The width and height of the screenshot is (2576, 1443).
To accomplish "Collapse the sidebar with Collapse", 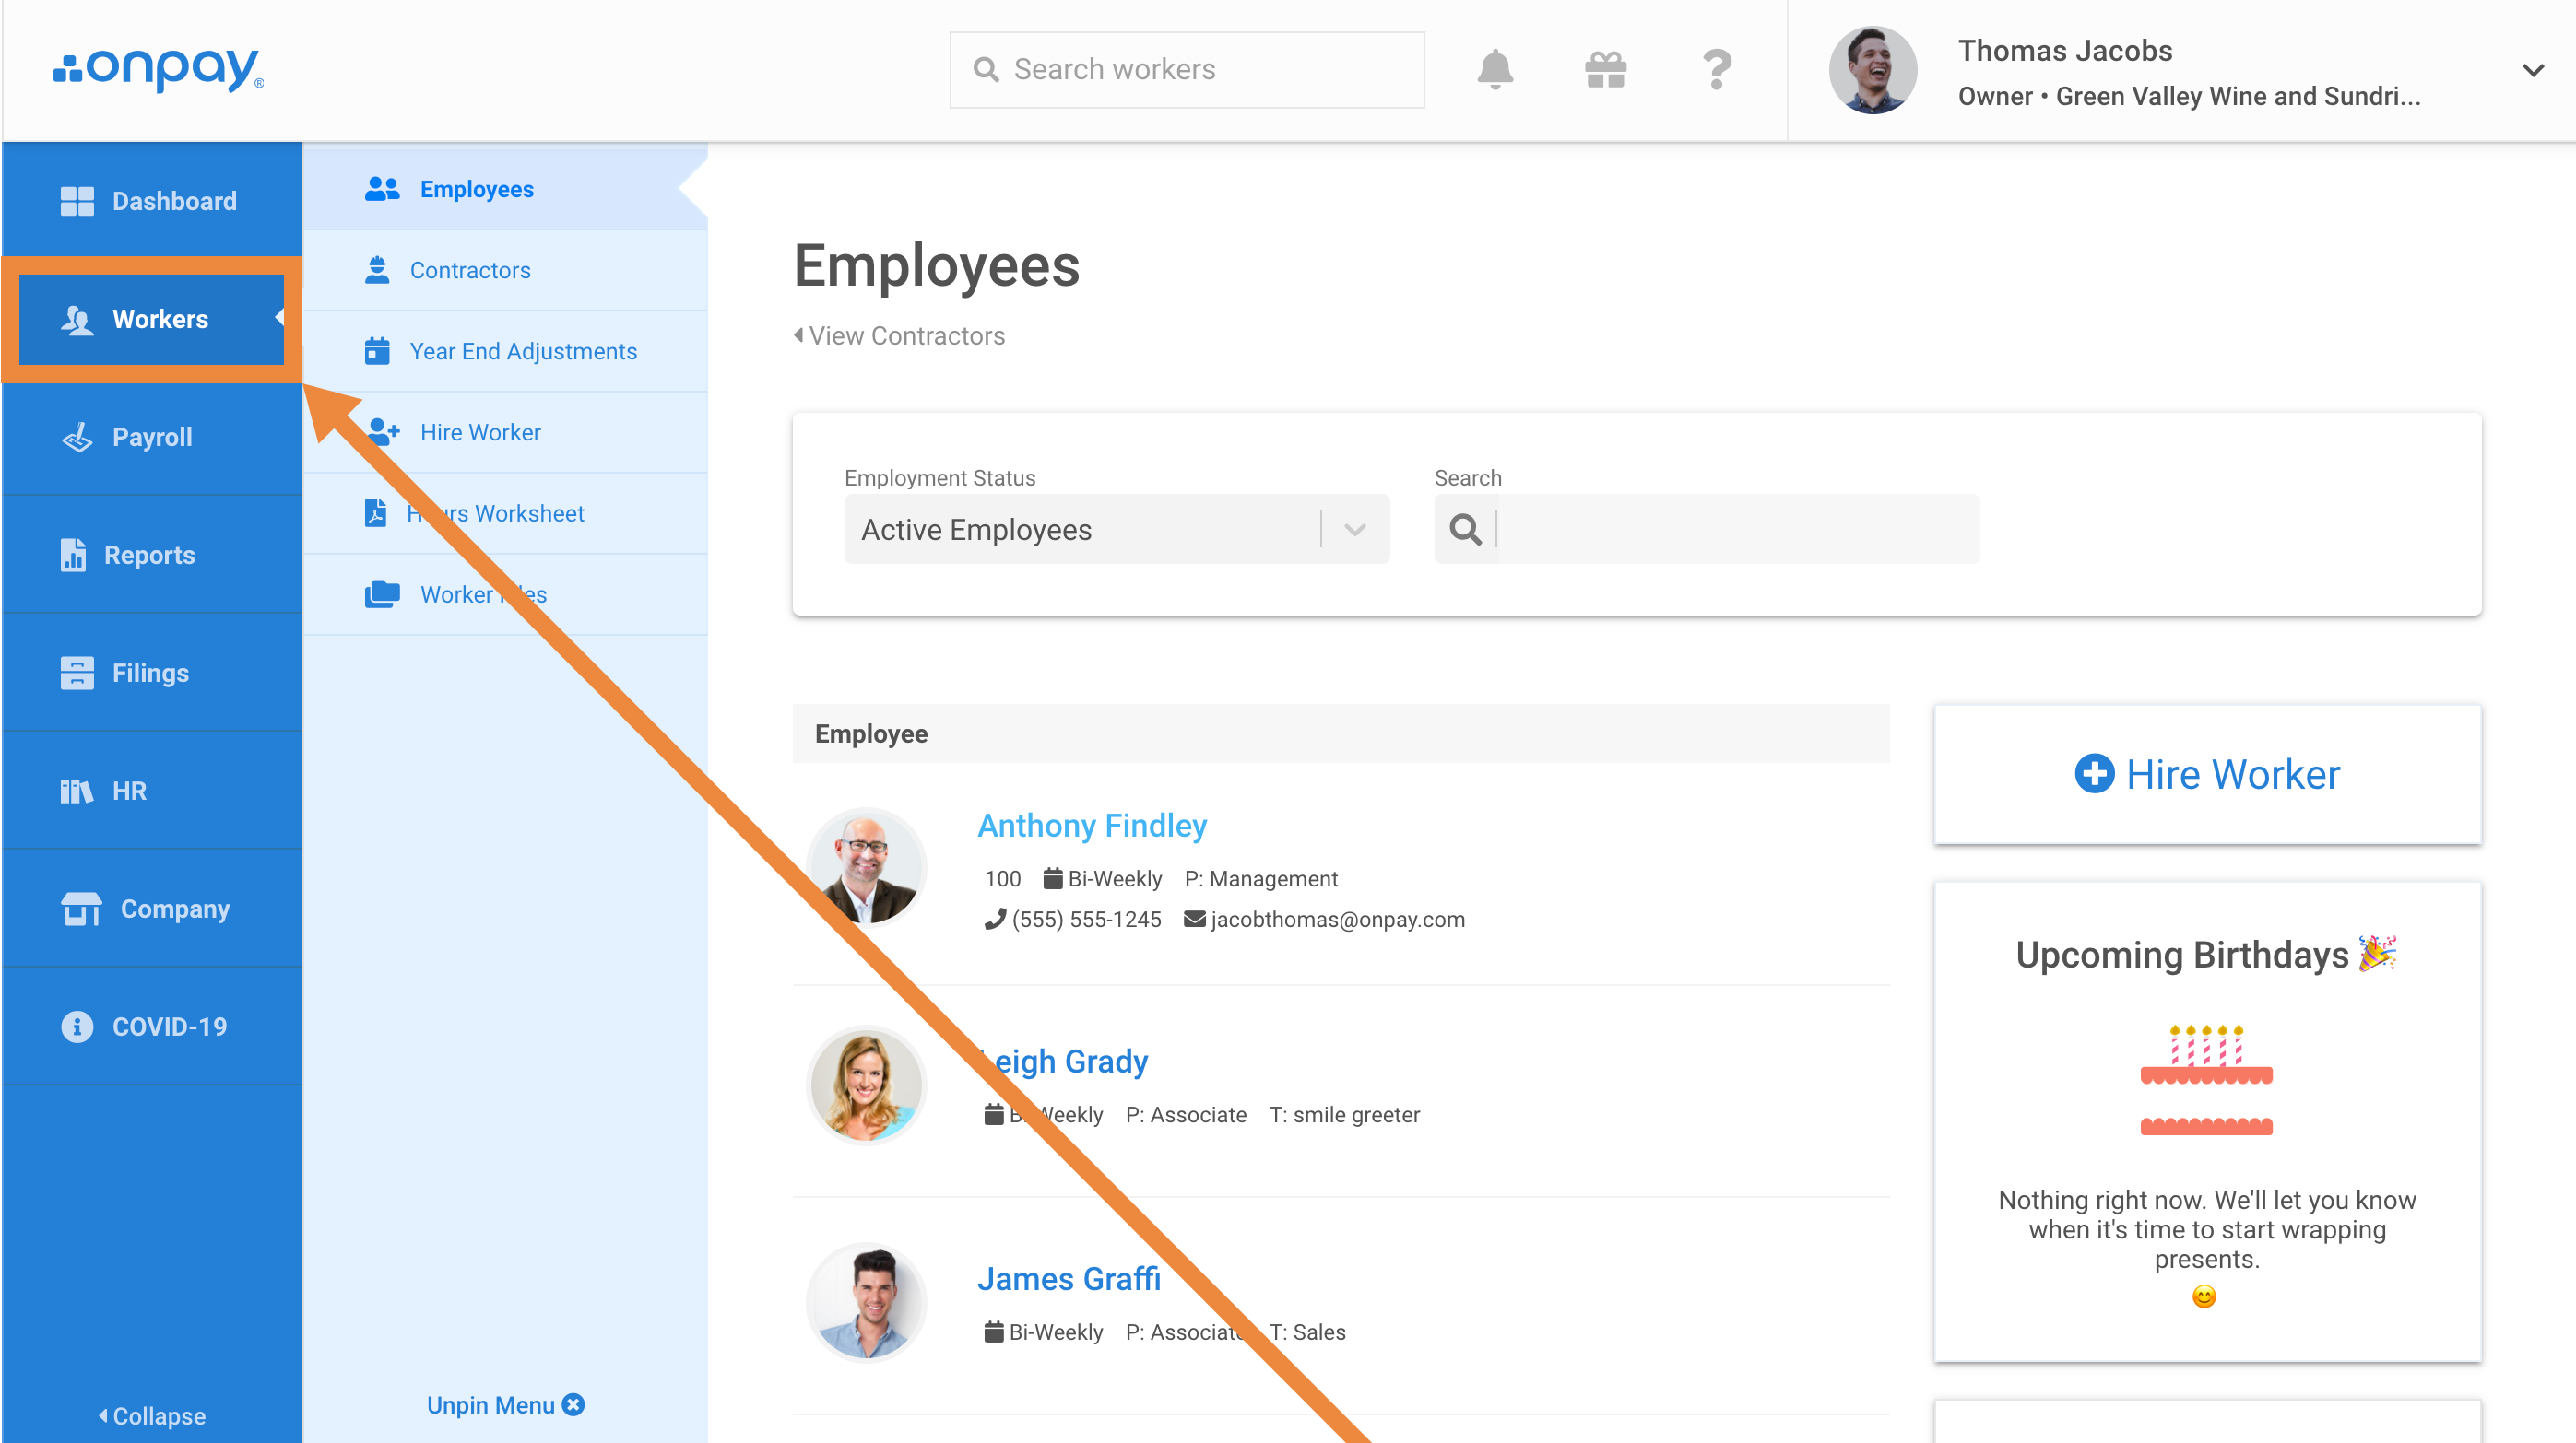I will click(x=153, y=1416).
